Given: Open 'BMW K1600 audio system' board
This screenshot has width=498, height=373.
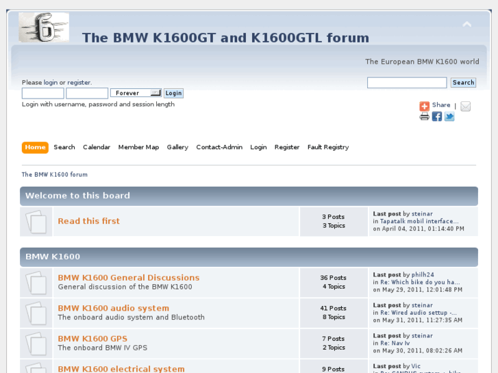Looking at the screenshot, I should pos(114,308).
